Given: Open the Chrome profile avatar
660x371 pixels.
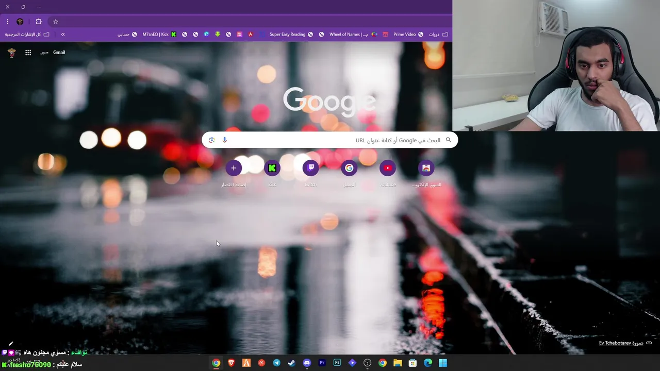Looking at the screenshot, I should click(x=20, y=22).
